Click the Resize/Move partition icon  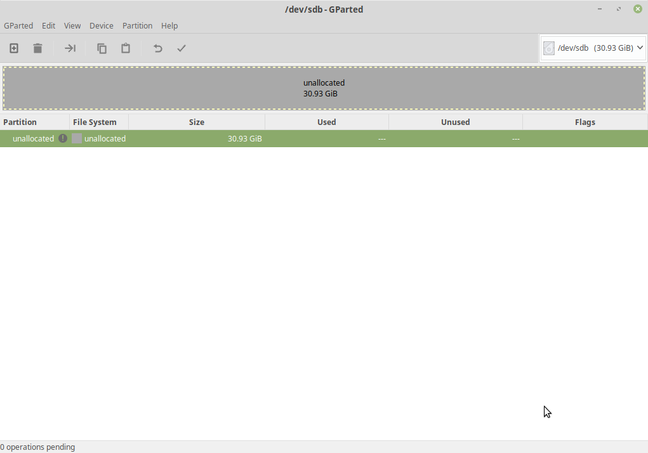tap(70, 48)
